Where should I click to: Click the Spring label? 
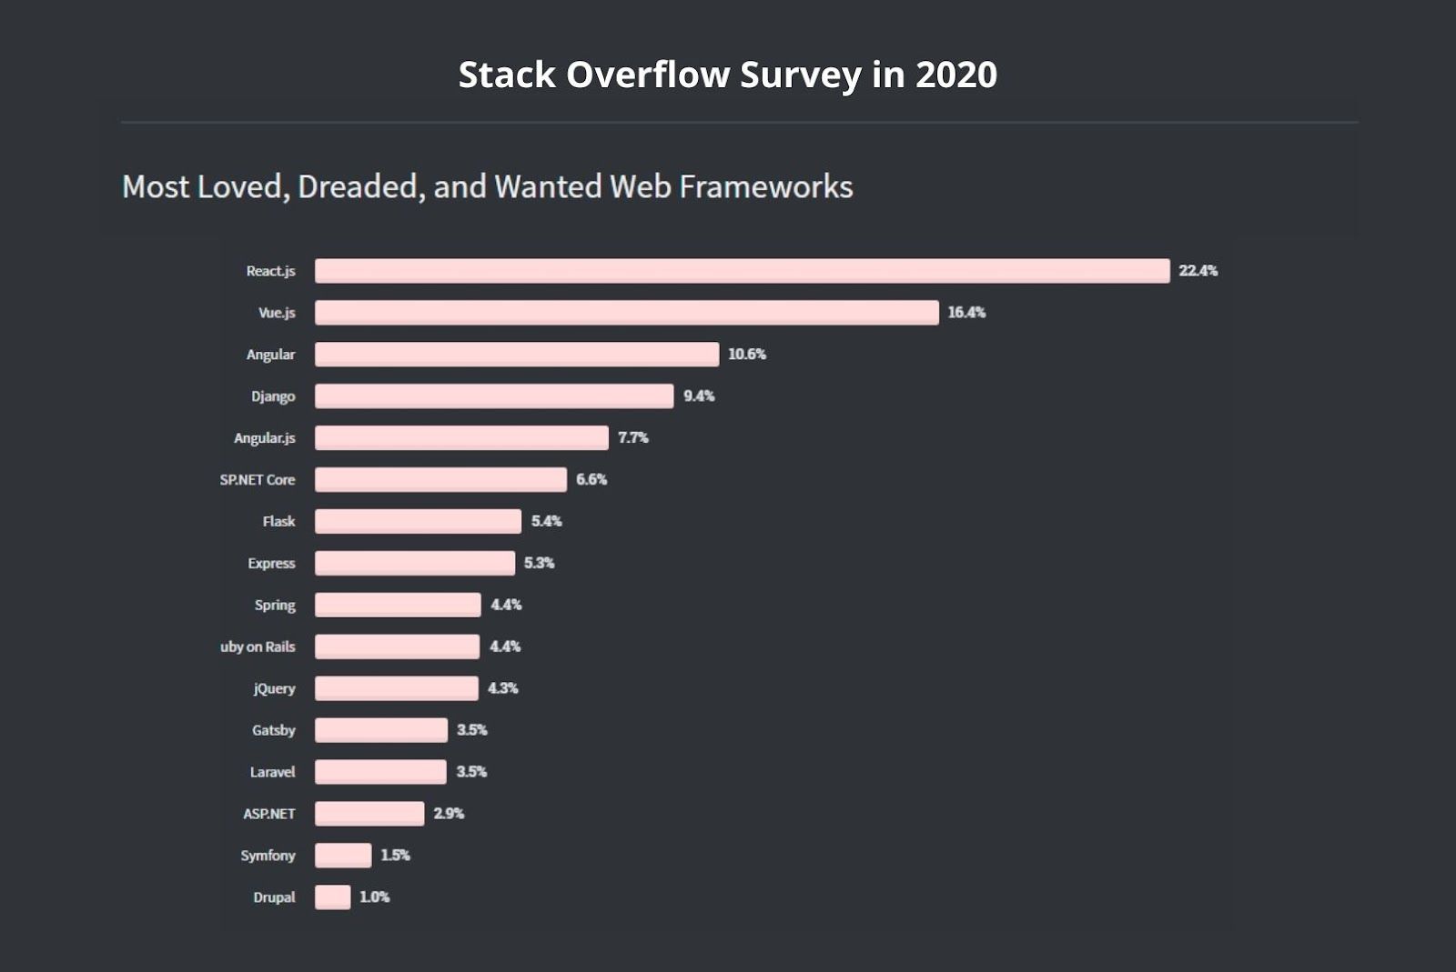point(275,606)
